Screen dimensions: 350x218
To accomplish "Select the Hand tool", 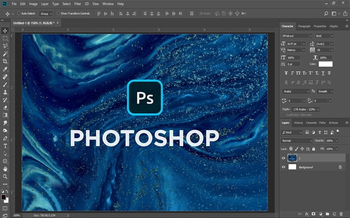I will (5, 169).
